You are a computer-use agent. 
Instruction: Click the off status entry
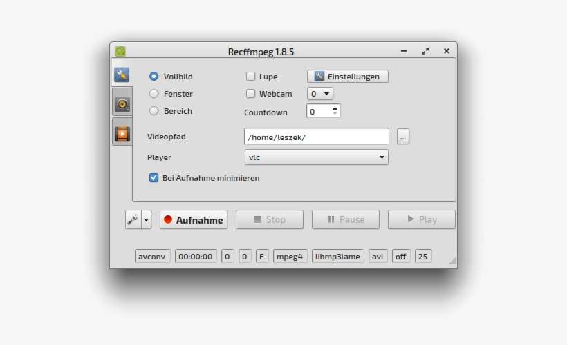[401, 256]
